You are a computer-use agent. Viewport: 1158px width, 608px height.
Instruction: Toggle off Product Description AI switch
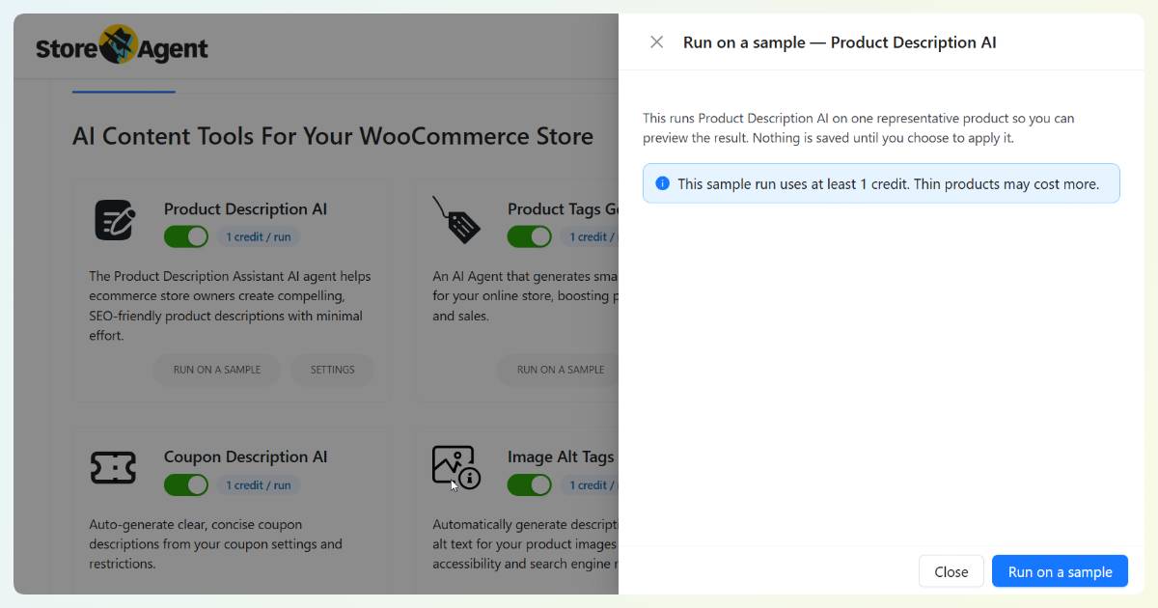click(186, 236)
